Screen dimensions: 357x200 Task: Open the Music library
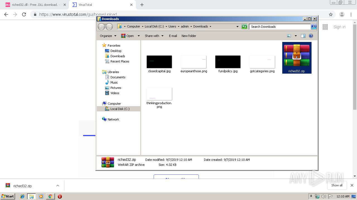[114, 82]
